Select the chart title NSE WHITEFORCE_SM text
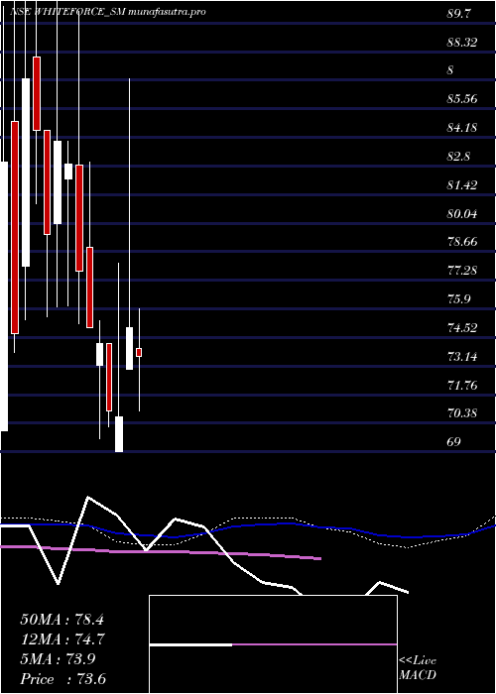 (x=66, y=12)
